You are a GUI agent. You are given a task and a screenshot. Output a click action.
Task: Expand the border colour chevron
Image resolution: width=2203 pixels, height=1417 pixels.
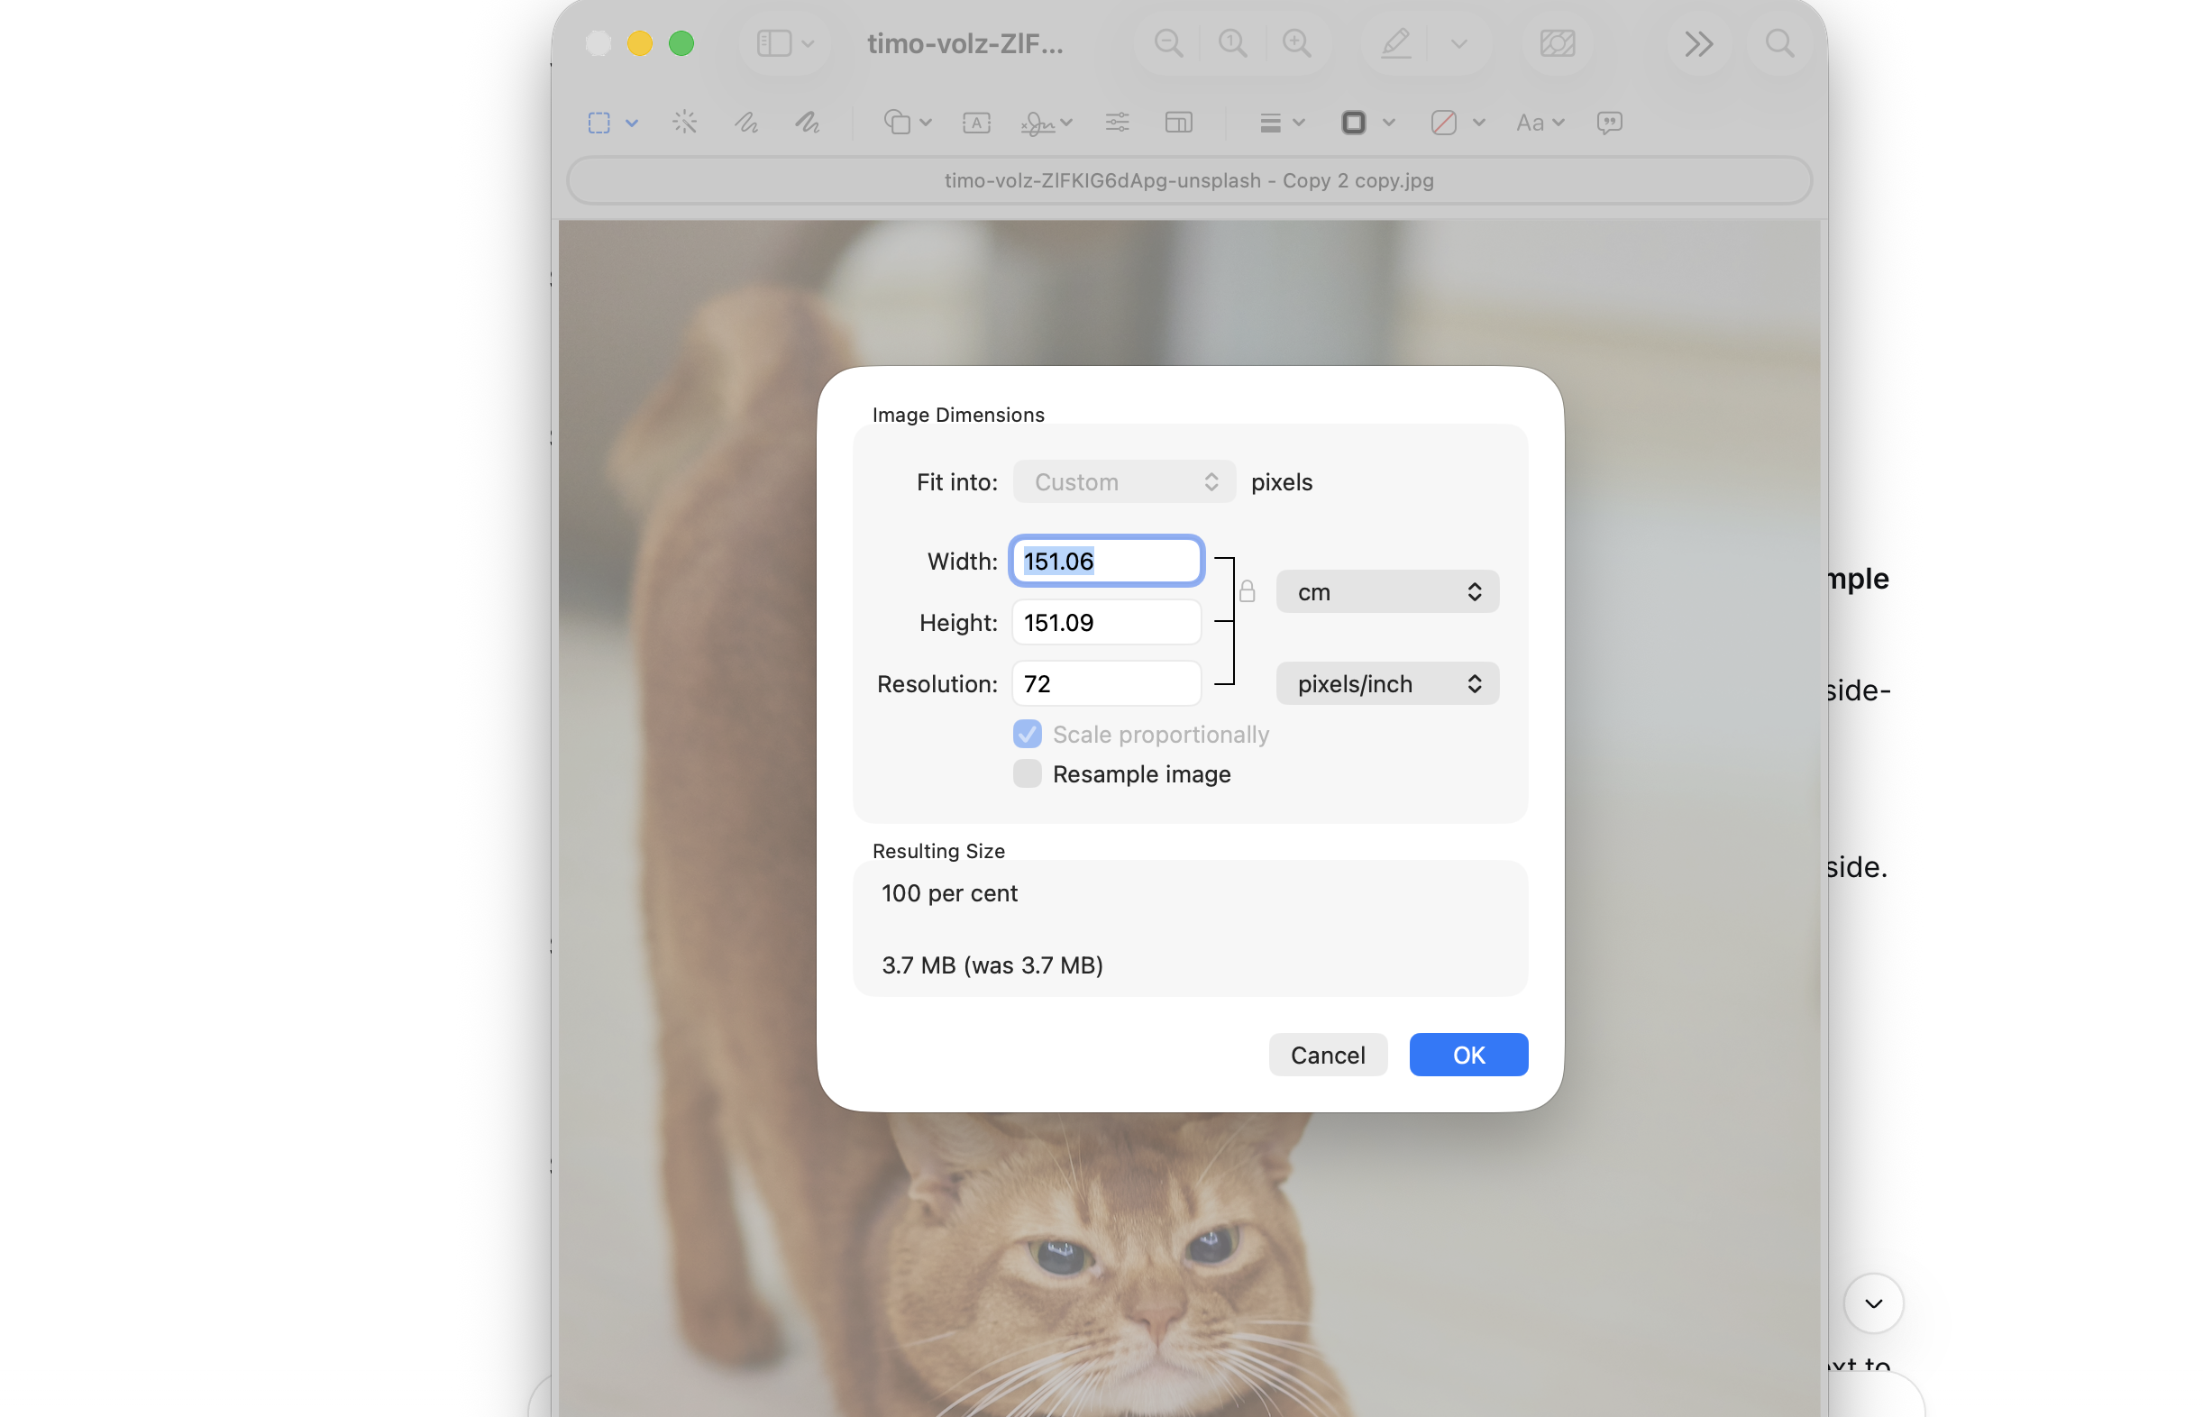pyautogui.click(x=1389, y=123)
